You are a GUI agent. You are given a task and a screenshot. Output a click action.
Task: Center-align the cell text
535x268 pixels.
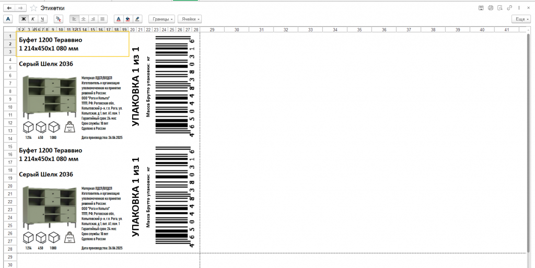click(84, 19)
